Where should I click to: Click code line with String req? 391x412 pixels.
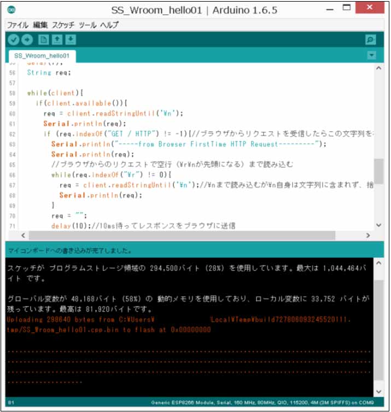click(x=49, y=72)
